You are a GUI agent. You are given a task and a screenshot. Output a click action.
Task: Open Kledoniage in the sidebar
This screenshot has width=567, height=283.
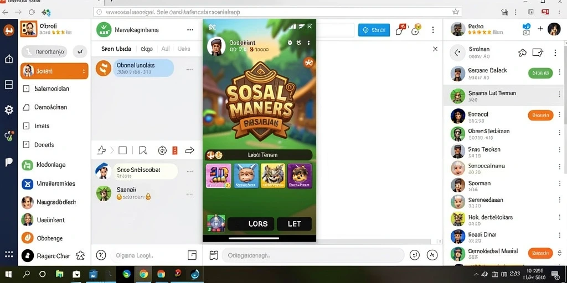(54, 165)
